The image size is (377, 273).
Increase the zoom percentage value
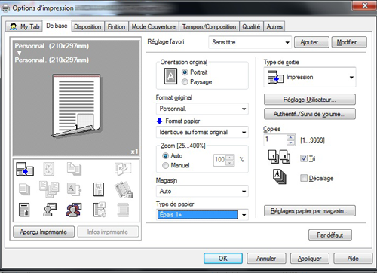click(230, 158)
